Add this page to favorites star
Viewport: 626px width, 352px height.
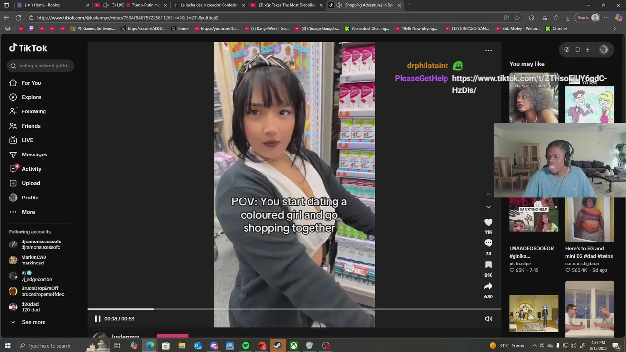click(x=517, y=18)
